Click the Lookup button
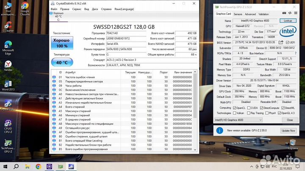305x171 pixels. (x=288, y=20)
